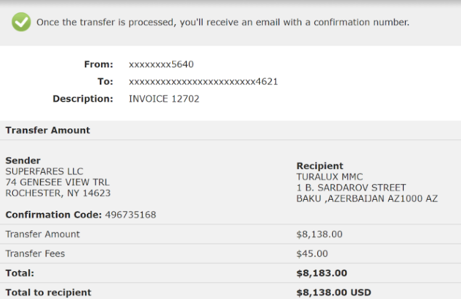The image size is (461, 299).
Task: Select confirmation code 496735168
Action: click(131, 215)
